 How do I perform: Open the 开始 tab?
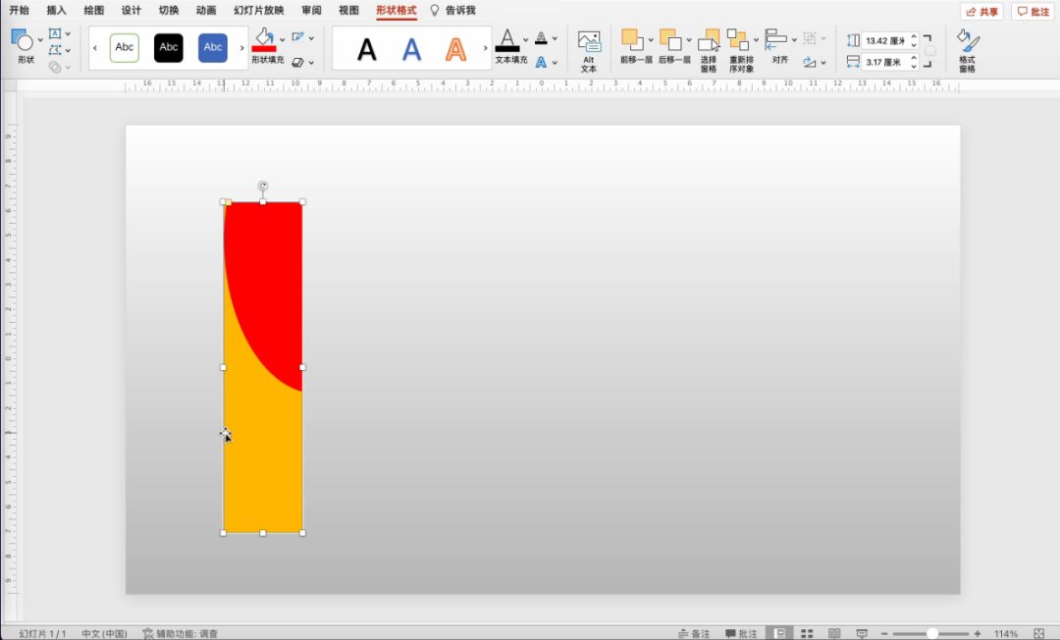click(19, 10)
